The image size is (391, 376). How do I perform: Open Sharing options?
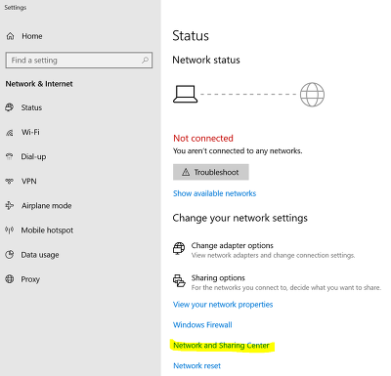point(218,277)
